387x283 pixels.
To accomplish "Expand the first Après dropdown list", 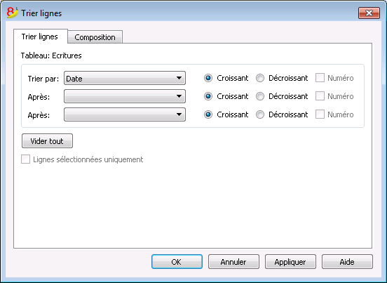I will coord(125,96).
